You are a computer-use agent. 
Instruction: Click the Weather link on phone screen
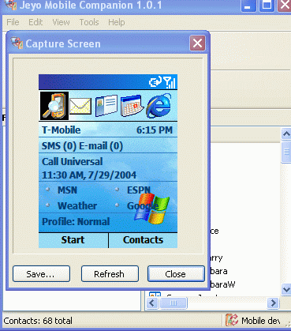click(x=77, y=205)
